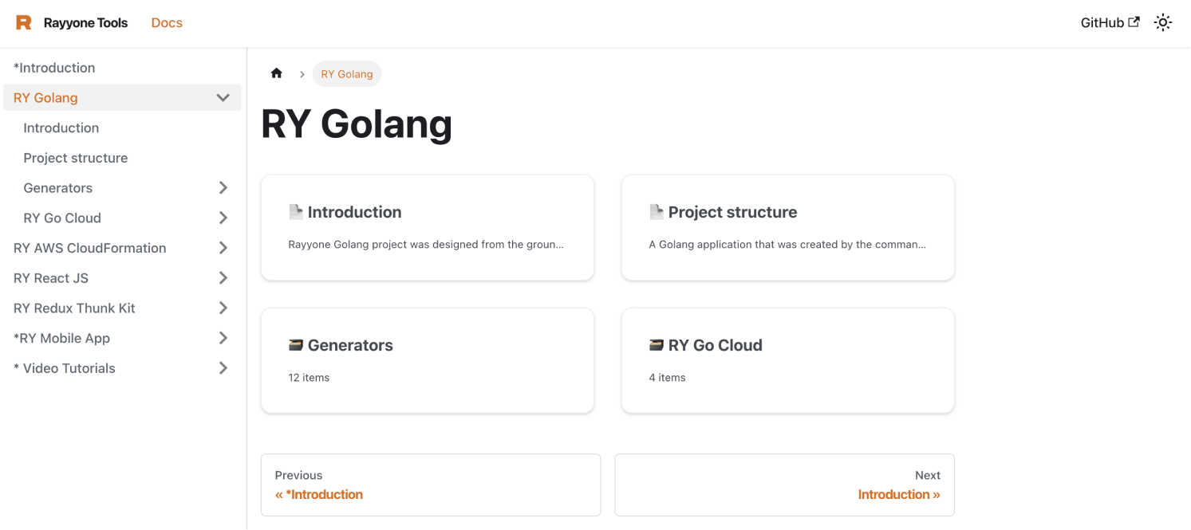
Task: Expand RY Redux Thunk Kit section arrow
Action: click(223, 308)
